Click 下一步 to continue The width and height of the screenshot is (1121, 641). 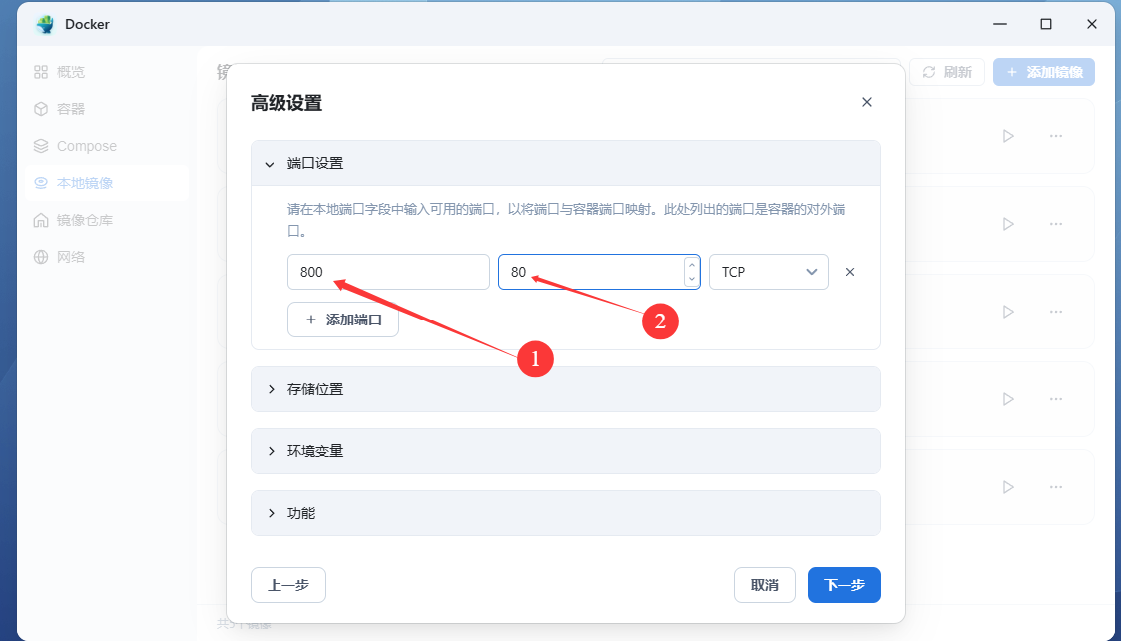[844, 585]
